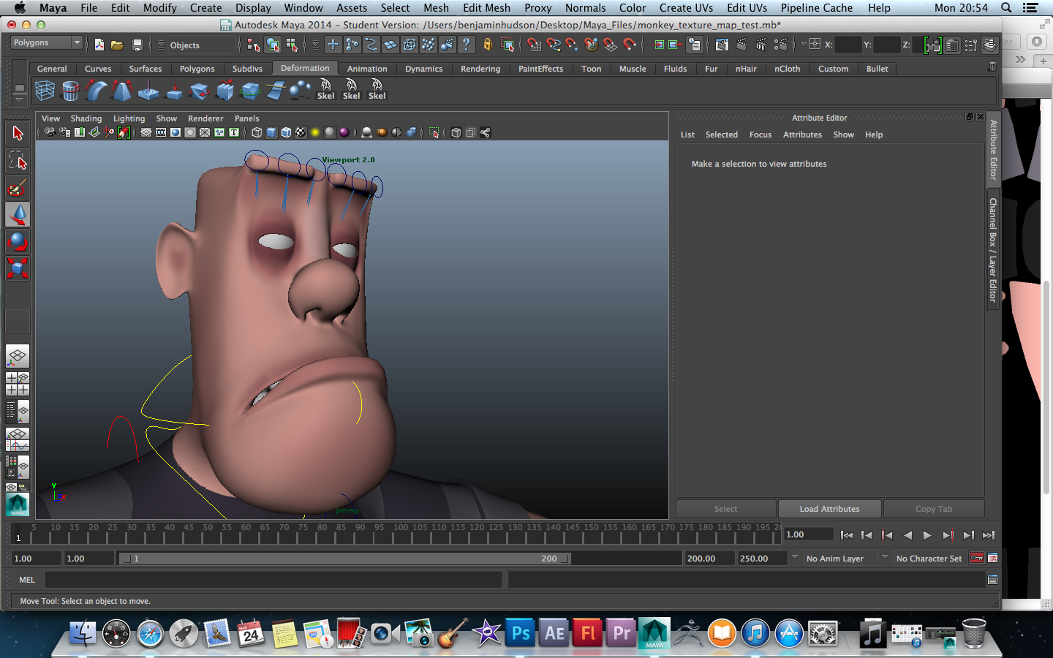Image resolution: width=1053 pixels, height=658 pixels.
Task: Switch to four-view panel layout
Action: (x=18, y=383)
